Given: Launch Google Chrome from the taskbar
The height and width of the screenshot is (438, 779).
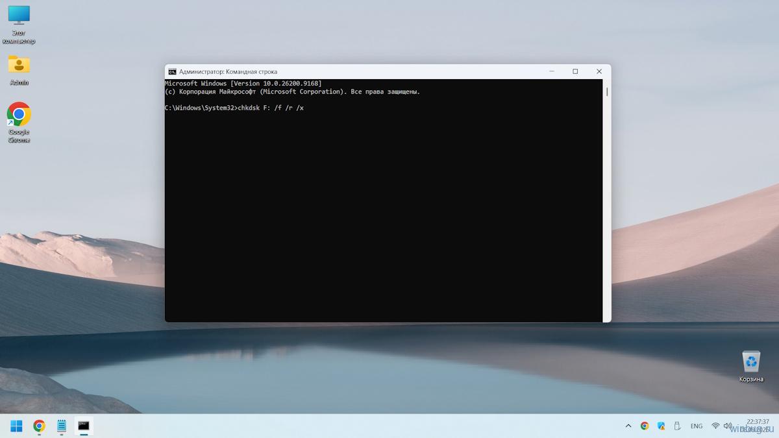Looking at the screenshot, I should coord(39,426).
